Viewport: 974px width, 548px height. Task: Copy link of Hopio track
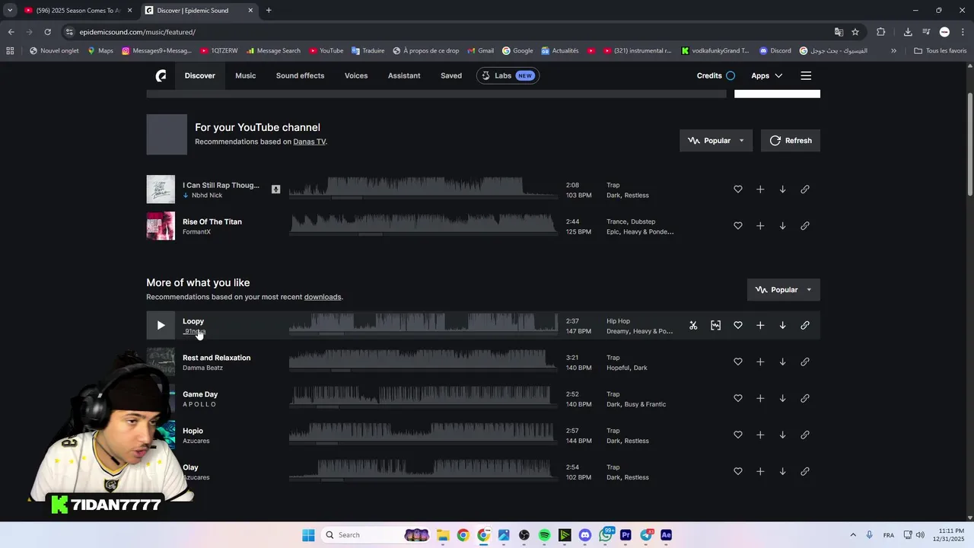click(805, 435)
